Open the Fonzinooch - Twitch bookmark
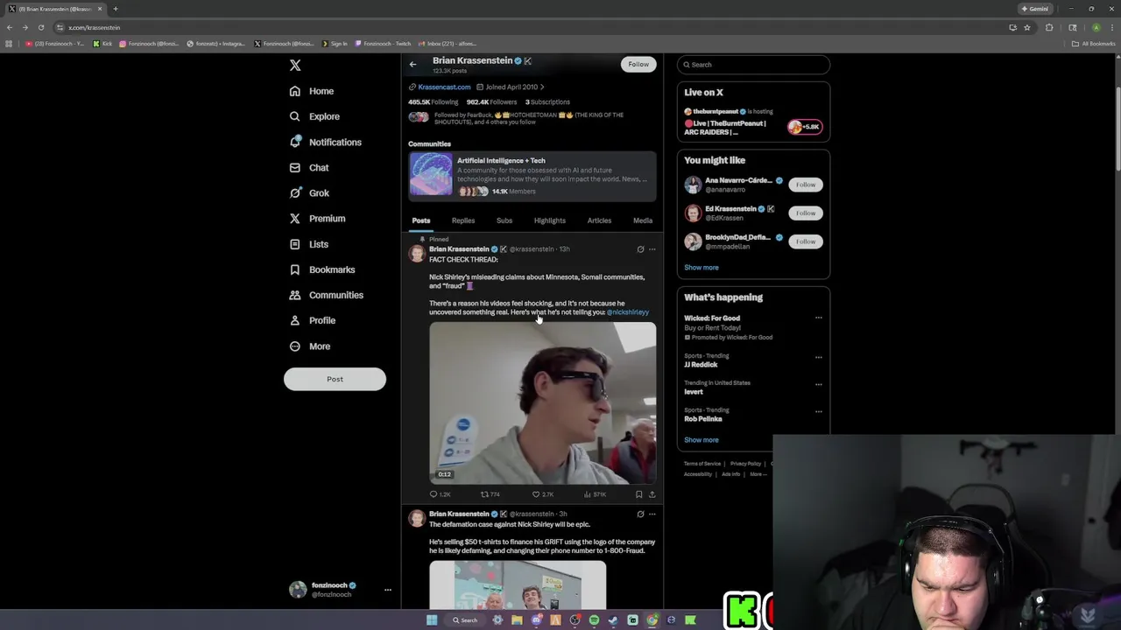Image resolution: width=1121 pixels, height=630 pixels. (x=383, y=44)
